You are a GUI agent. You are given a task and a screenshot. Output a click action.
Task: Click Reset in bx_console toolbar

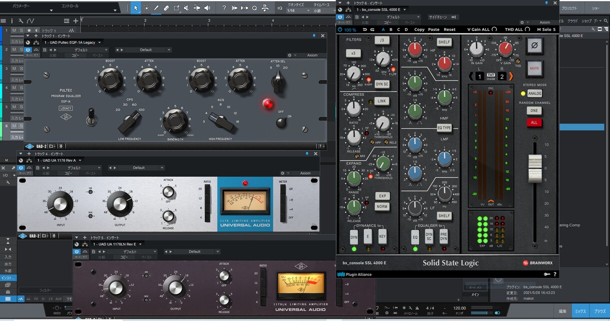(449, 29)
